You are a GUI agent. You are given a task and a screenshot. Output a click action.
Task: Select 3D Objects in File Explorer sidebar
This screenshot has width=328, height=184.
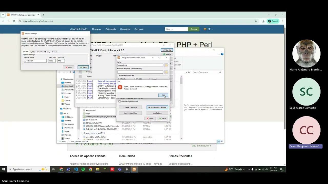tap(68, 117)
